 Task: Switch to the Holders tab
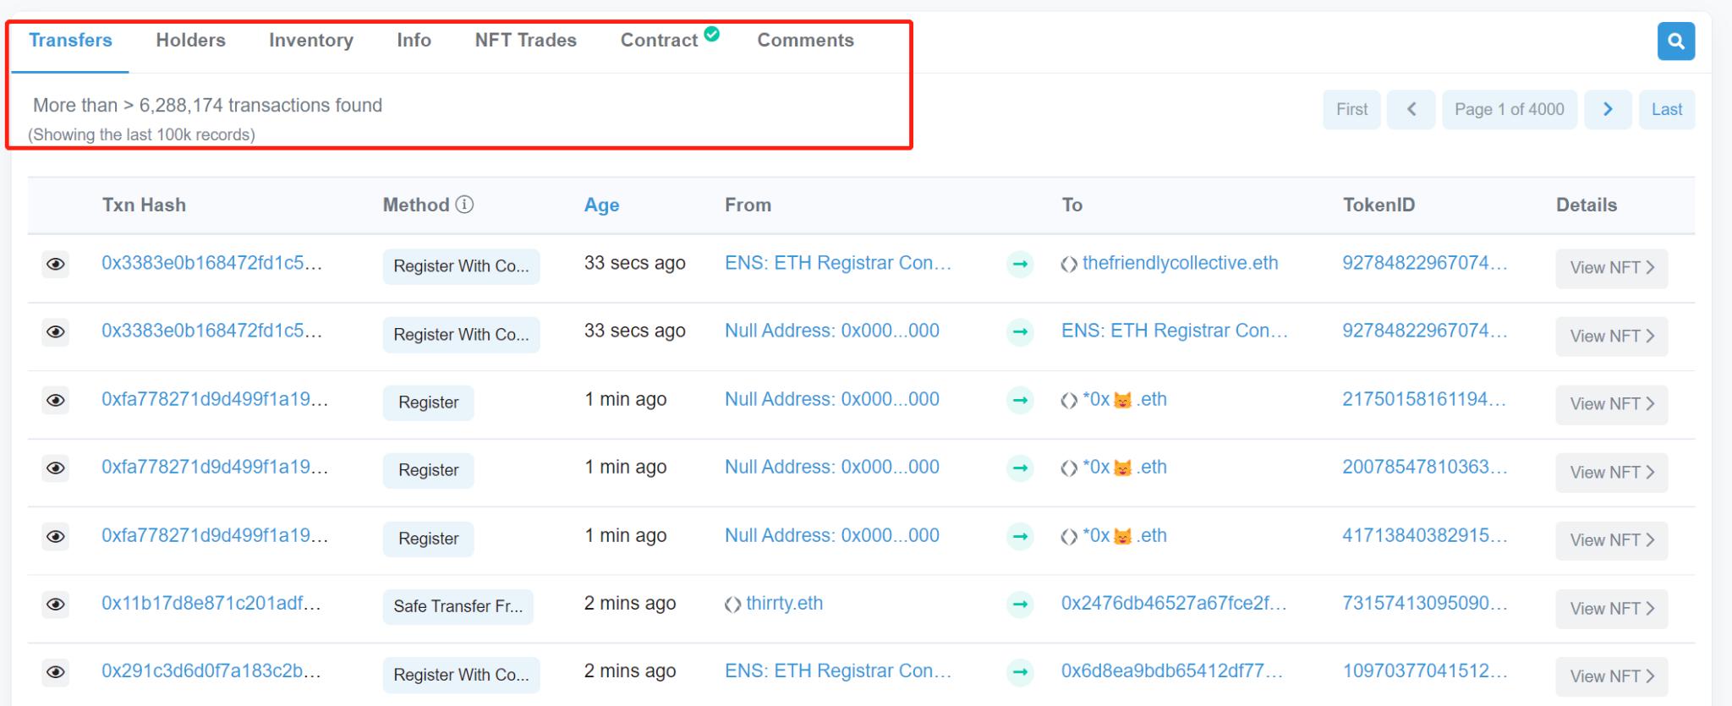190,40
